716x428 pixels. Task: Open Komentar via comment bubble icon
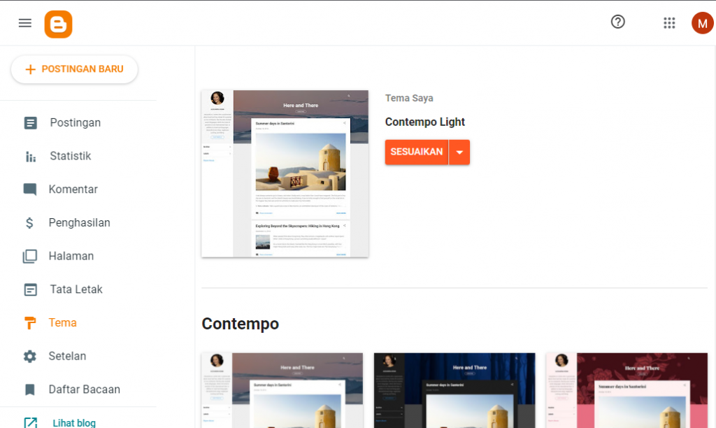click(x=29, y=189)
